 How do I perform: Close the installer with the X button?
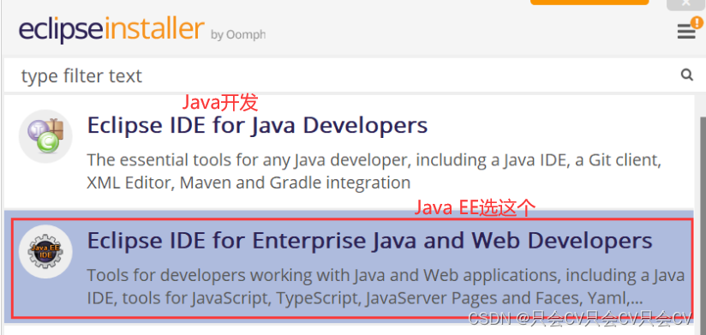(685, 3)
